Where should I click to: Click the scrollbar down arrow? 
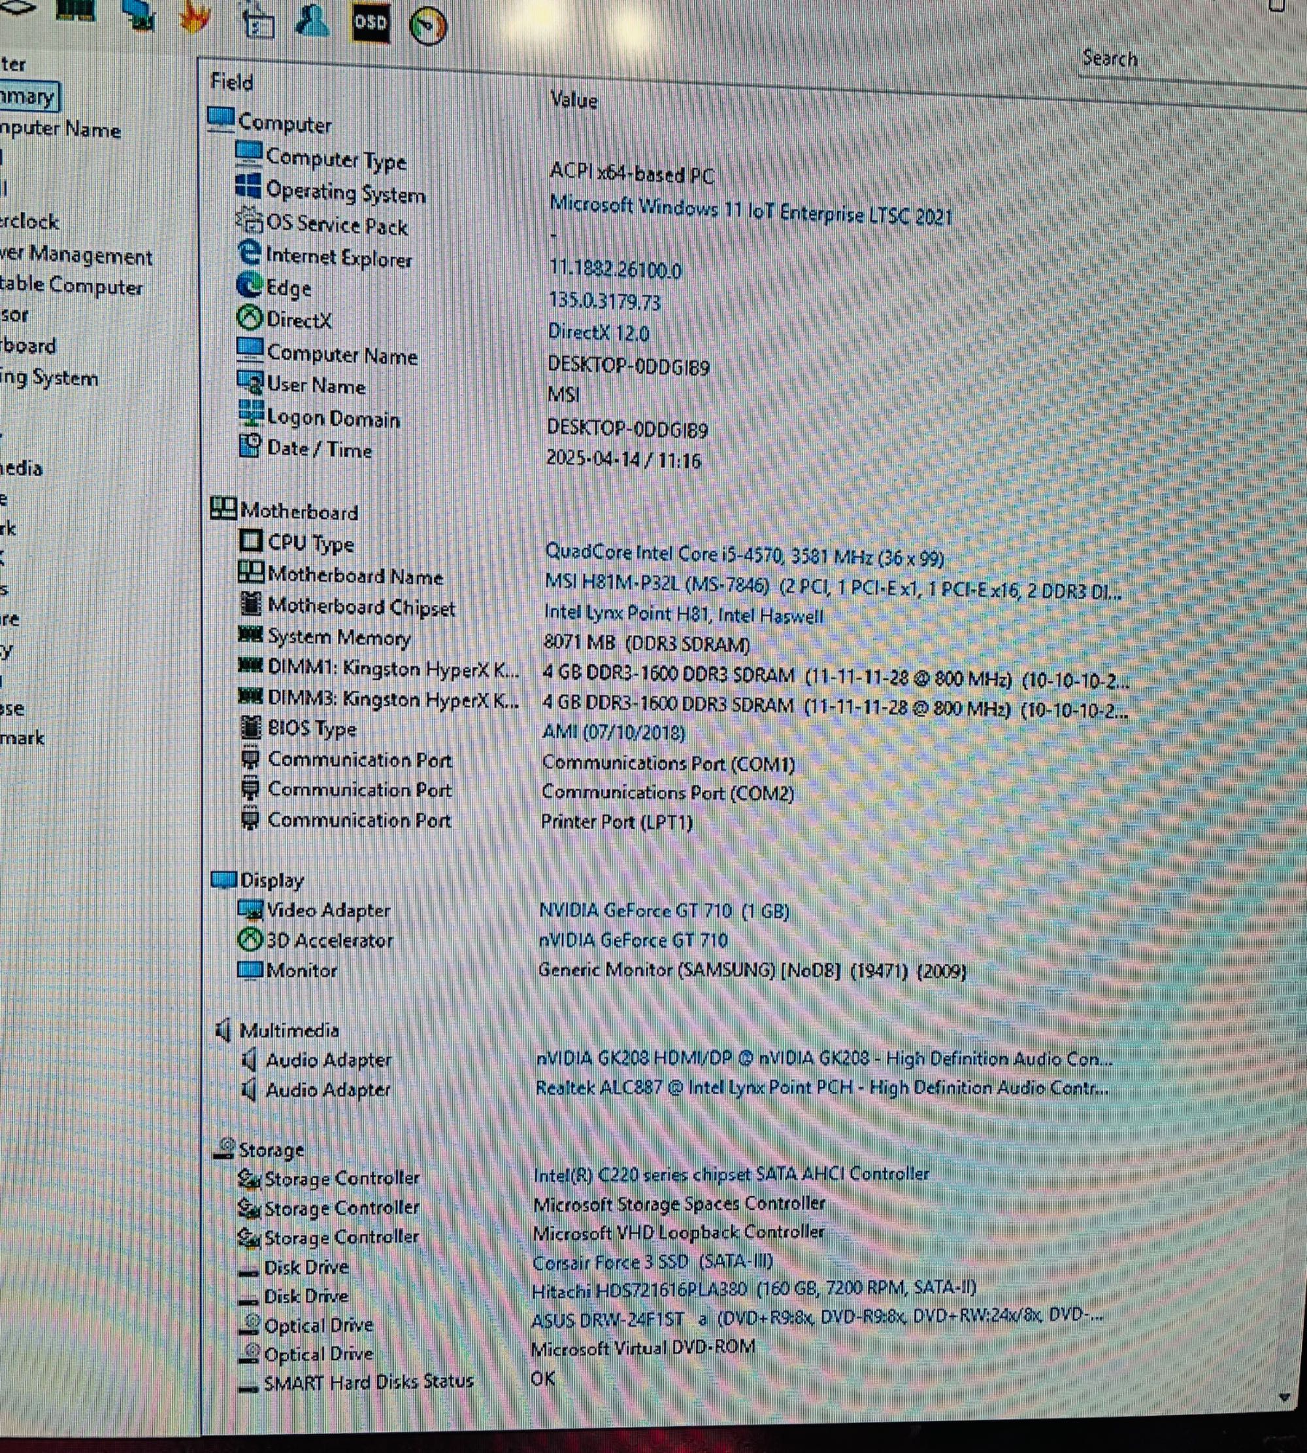coord(1285,1397)
